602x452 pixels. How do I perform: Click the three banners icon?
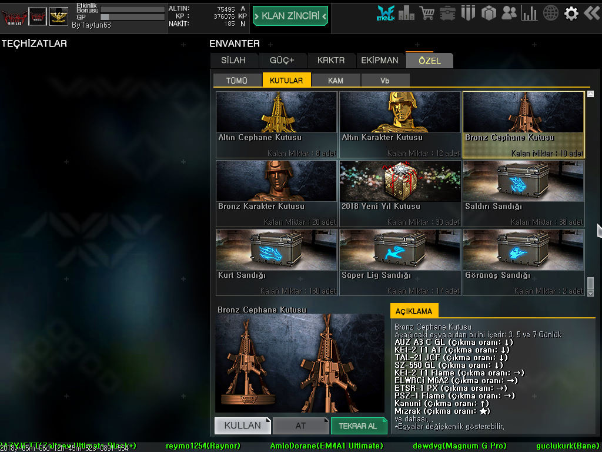coord(468,14)
